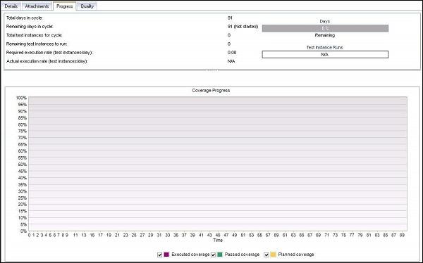Click the Remaining test instances to run label
This screenshot has height=263, width=423.
pos(37,44)
